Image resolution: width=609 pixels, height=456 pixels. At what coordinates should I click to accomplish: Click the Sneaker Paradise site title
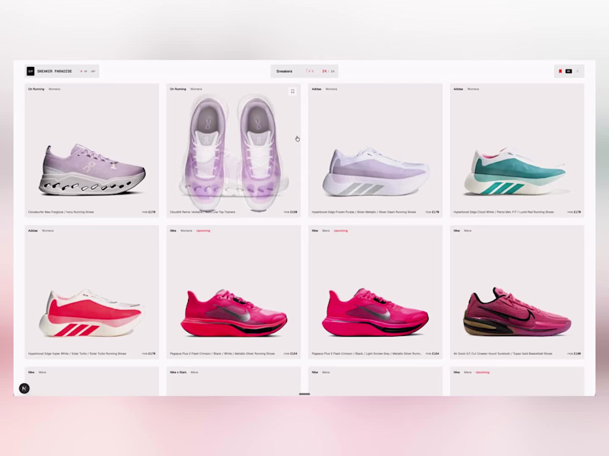(x=54, y=71)
